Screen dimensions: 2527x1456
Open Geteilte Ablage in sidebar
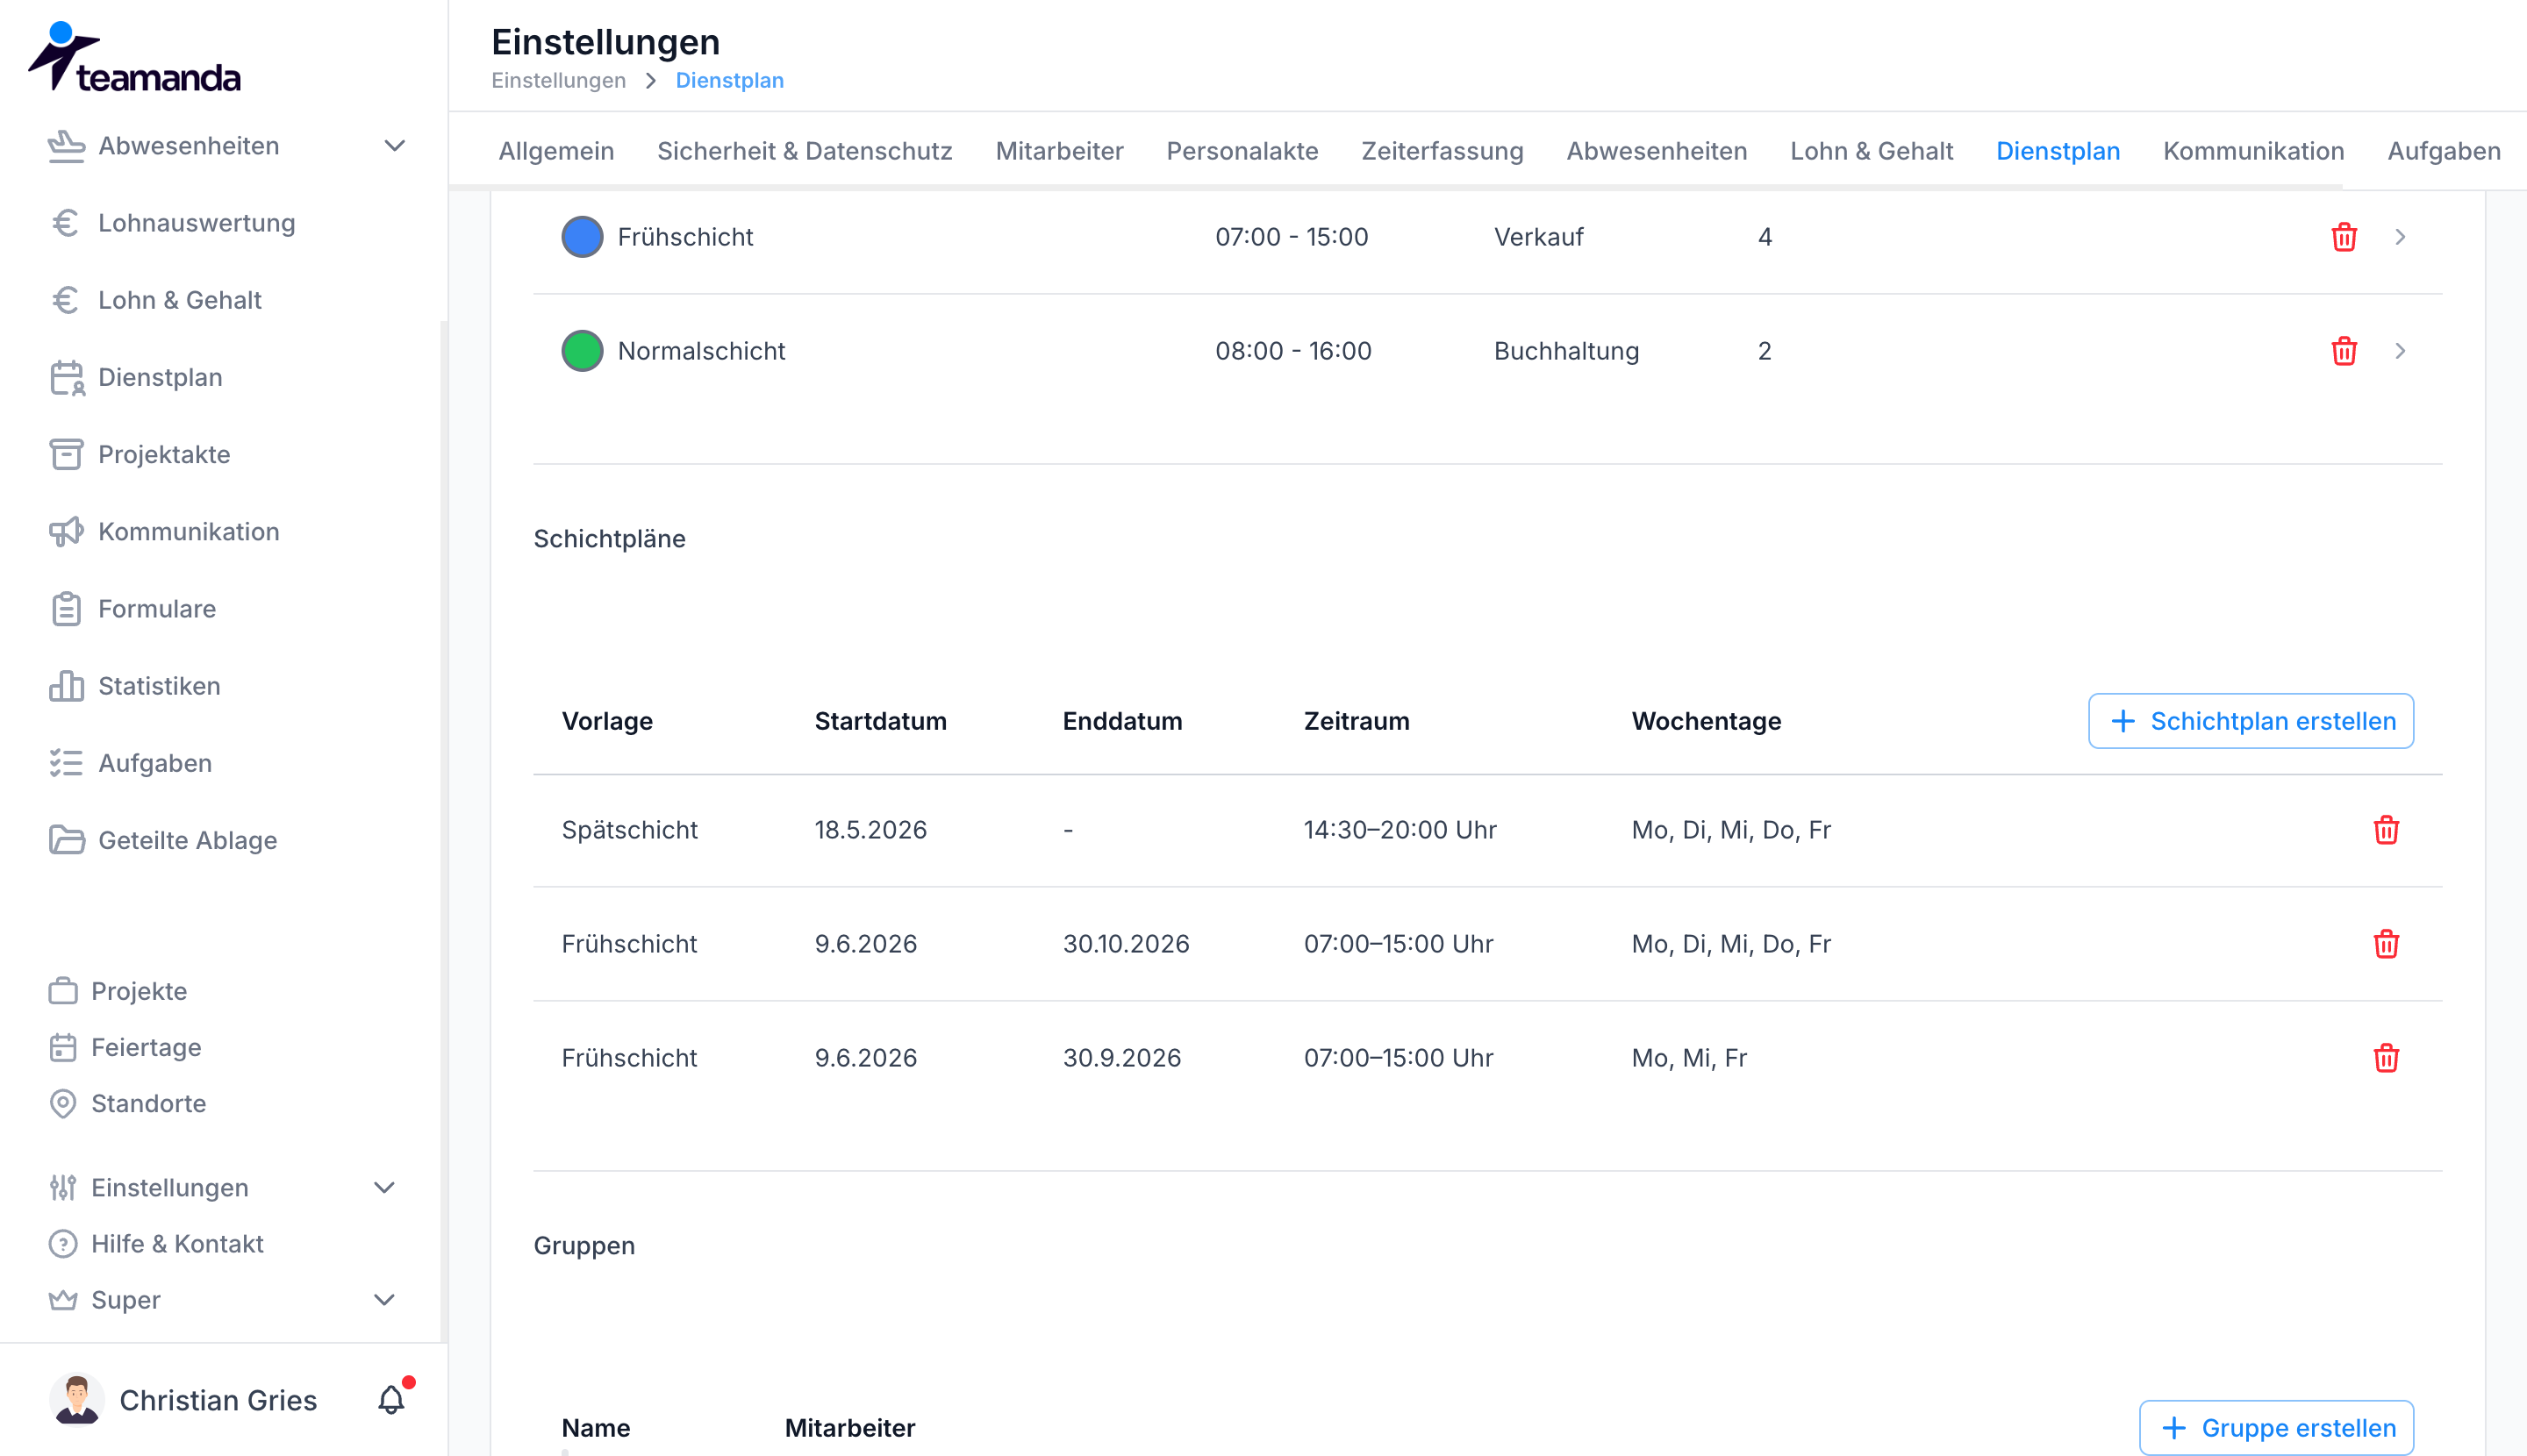coord(187,840)
